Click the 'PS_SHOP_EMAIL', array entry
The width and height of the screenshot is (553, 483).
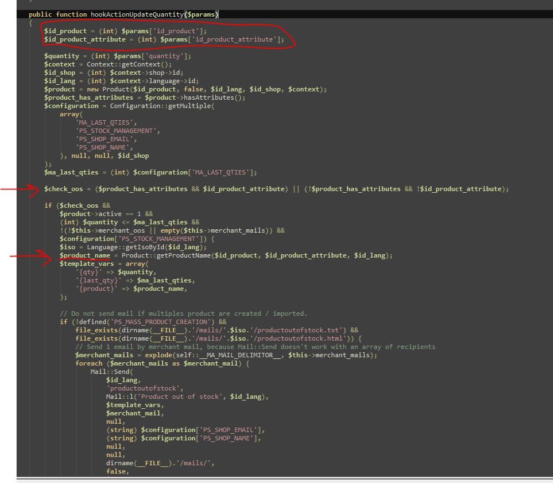[106, 139]
